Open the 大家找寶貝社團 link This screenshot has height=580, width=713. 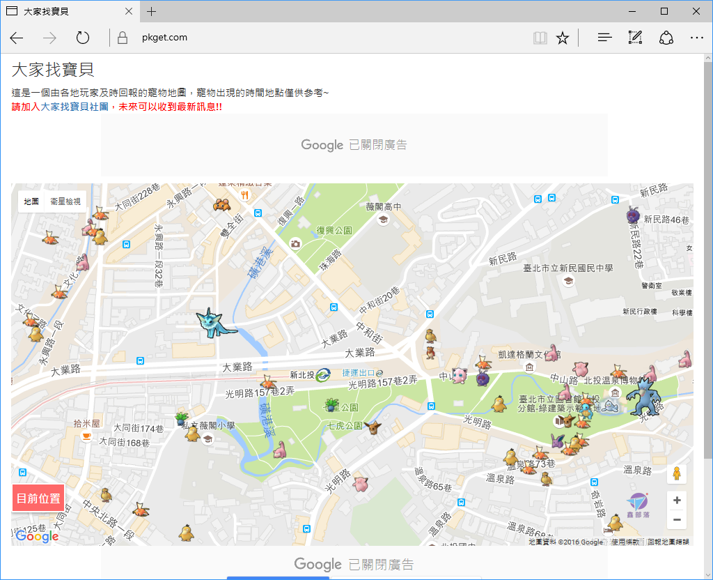pos(75,107)
